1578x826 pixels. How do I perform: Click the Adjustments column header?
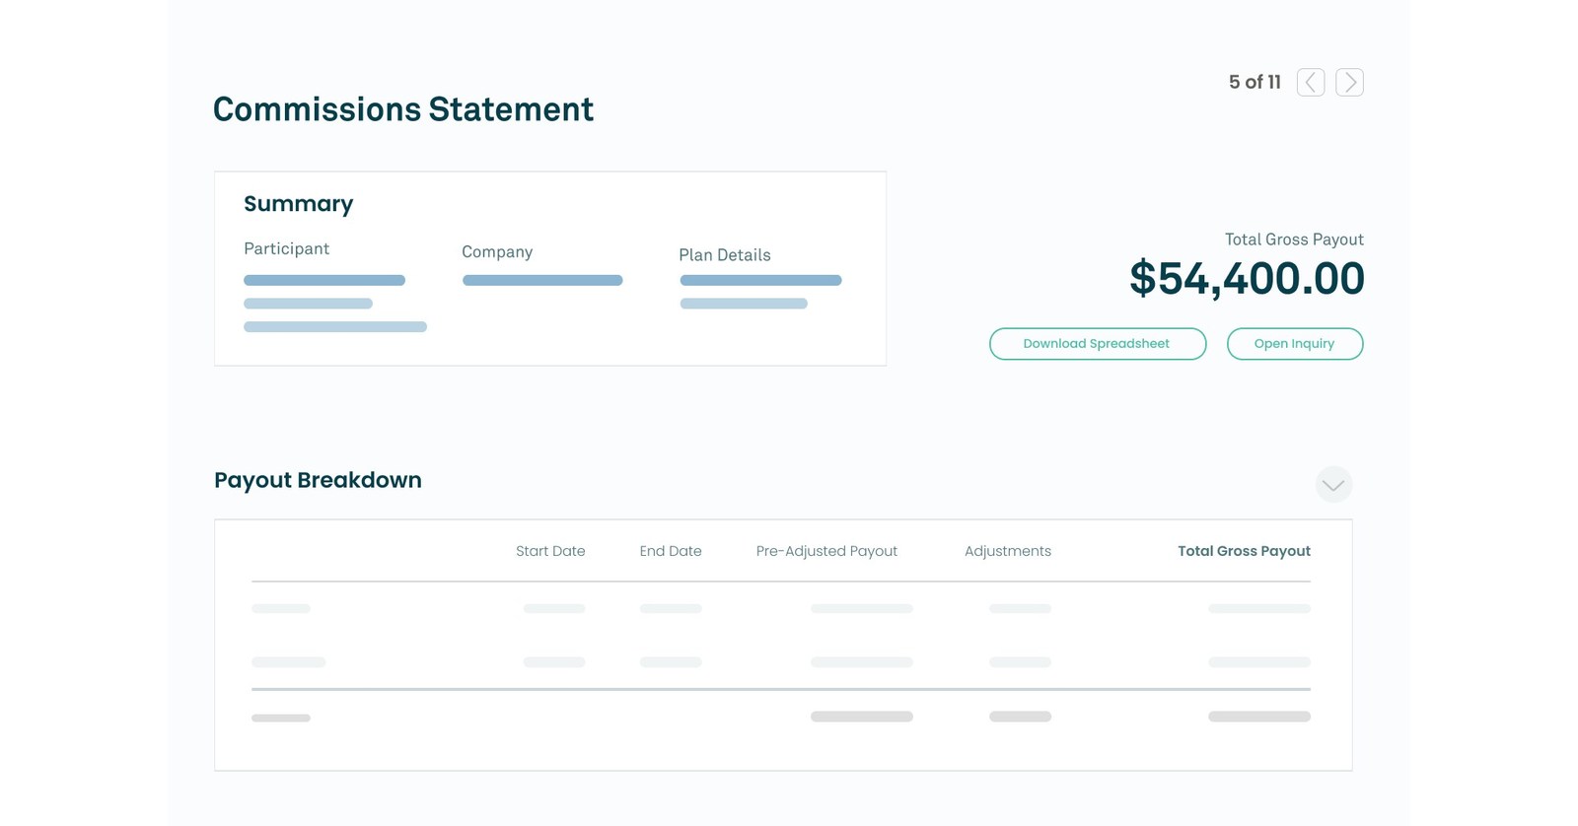[x=1007, y=551]
